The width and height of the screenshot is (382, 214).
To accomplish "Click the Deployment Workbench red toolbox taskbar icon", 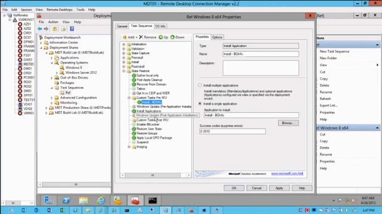I will point(135,200).
